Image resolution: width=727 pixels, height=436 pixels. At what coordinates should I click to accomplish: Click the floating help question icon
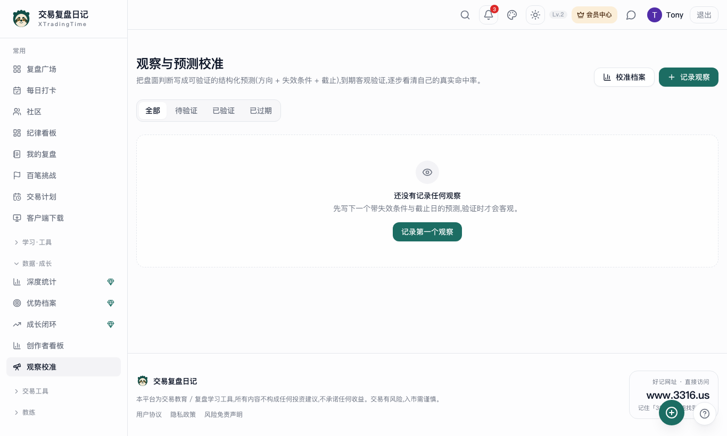pyautogui.click(x=705, y=414)
